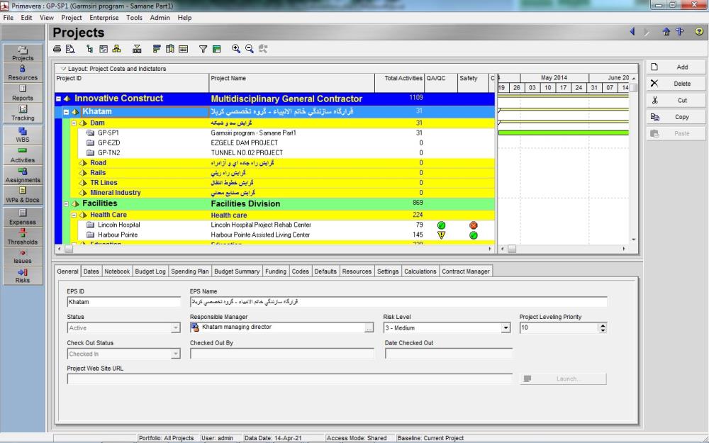Click the Cut button
Viewport: 709px width, 443px height.
[676, 101]
